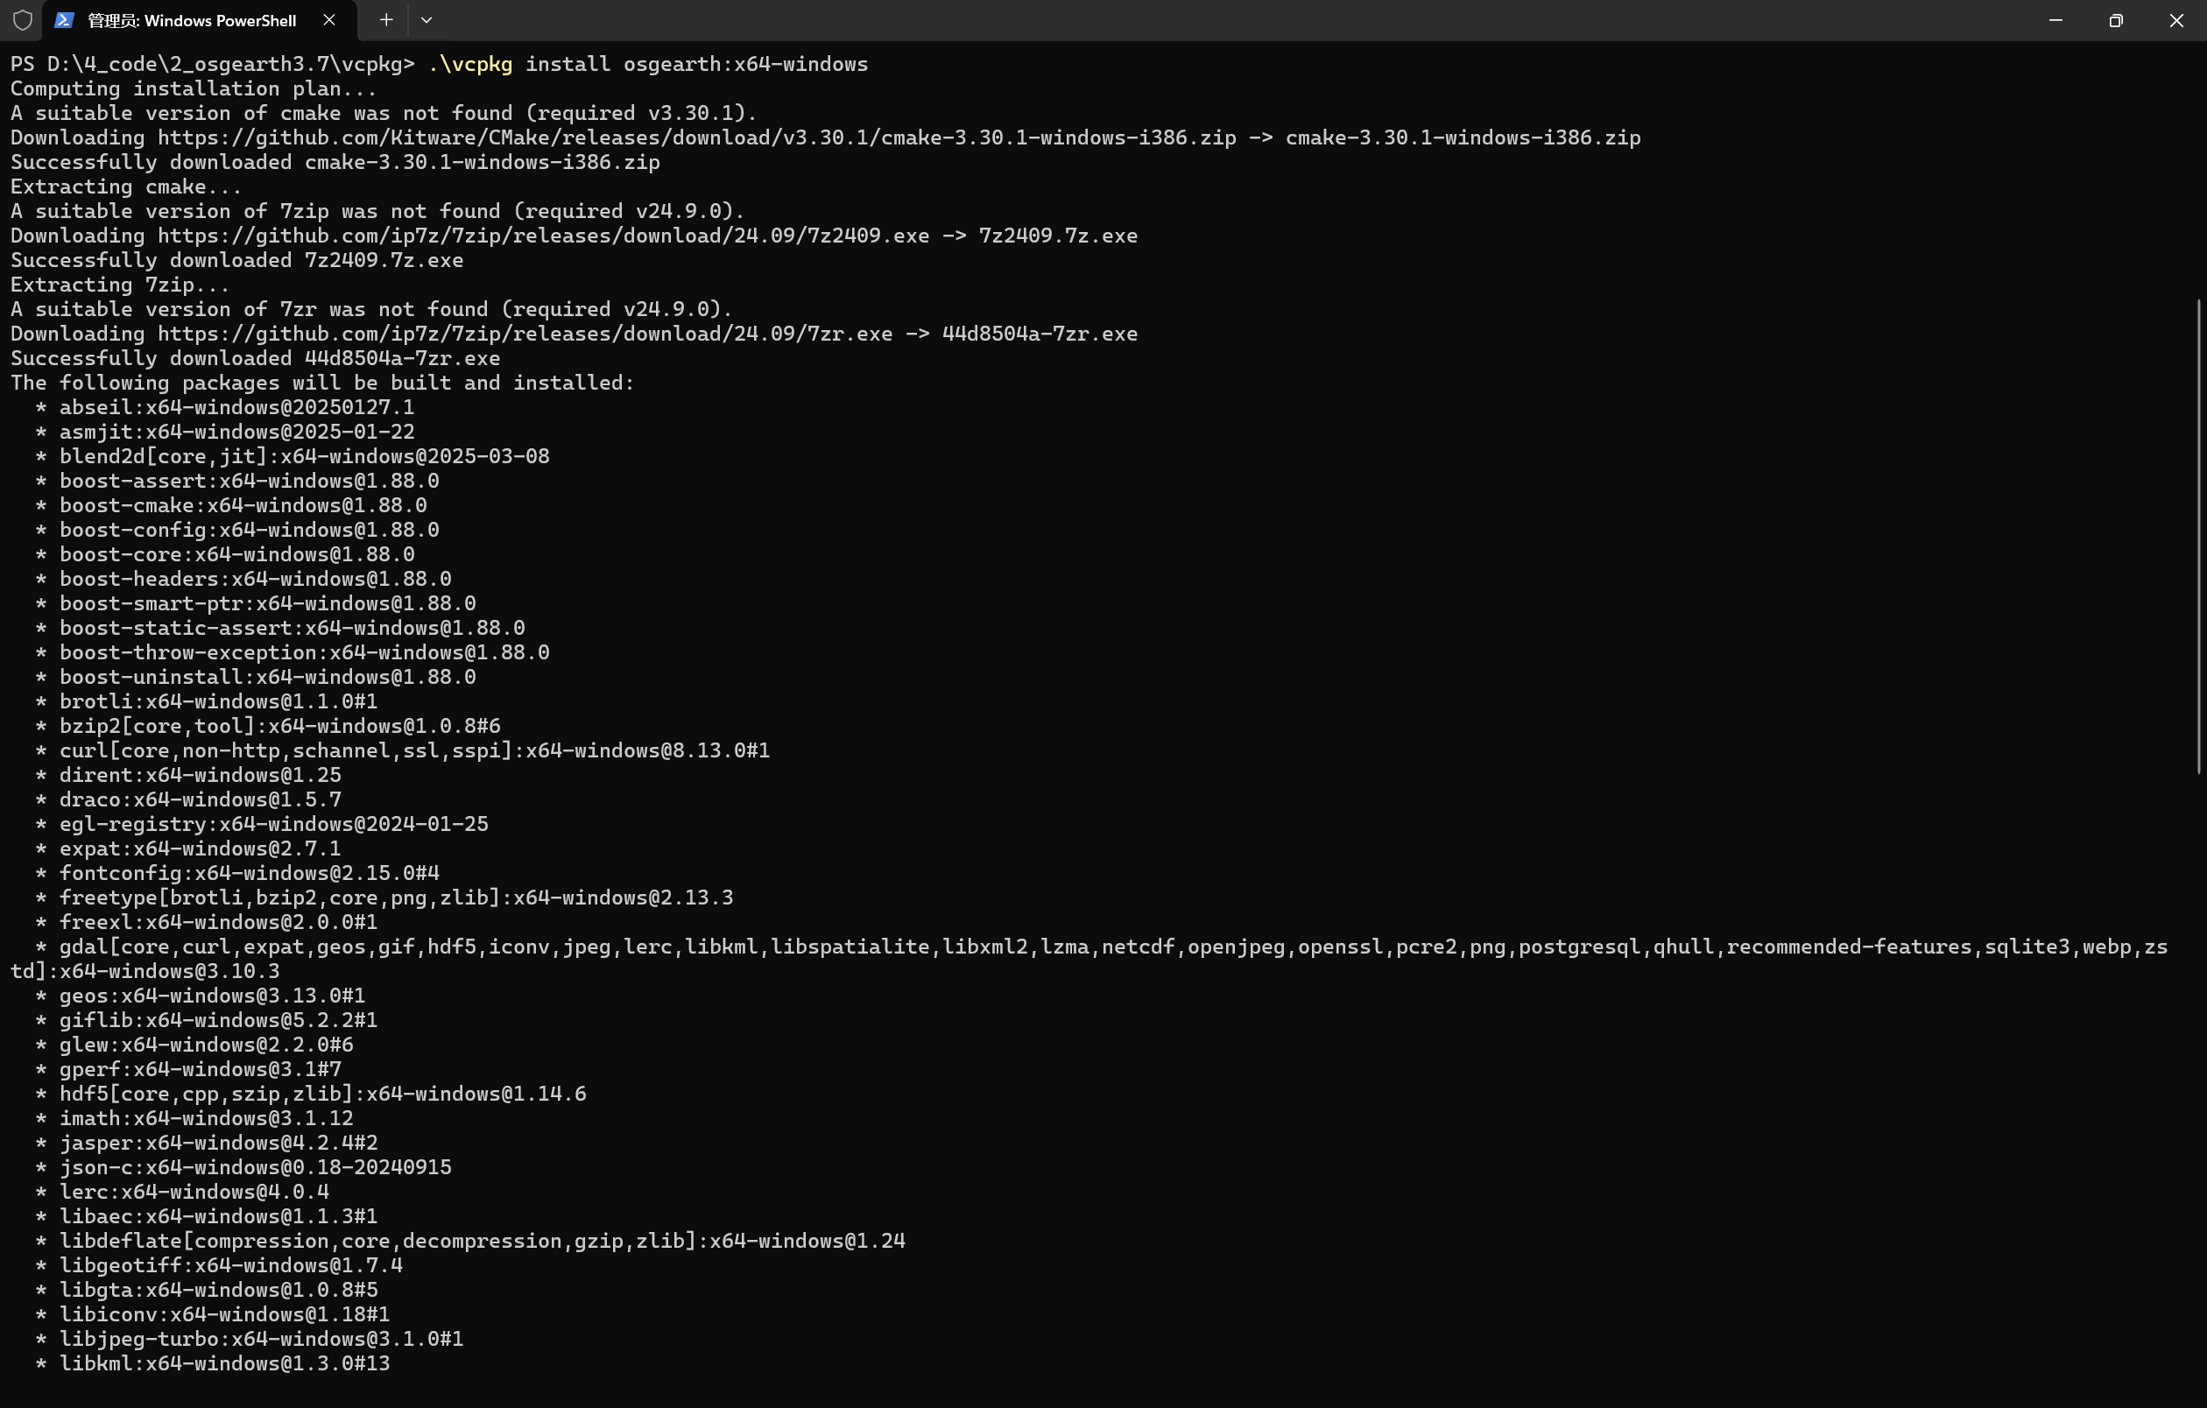Open the new tab dropdown menu

pyautogui.click(x=427, y=19)
